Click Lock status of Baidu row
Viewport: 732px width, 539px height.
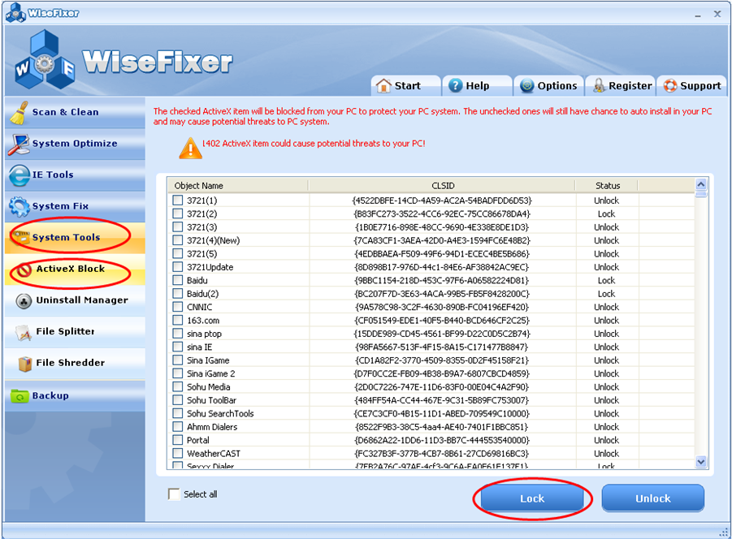[x=606, y=281]
